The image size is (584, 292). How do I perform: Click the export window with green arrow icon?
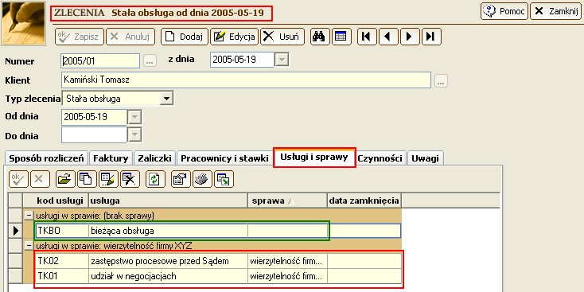(224, 179)
